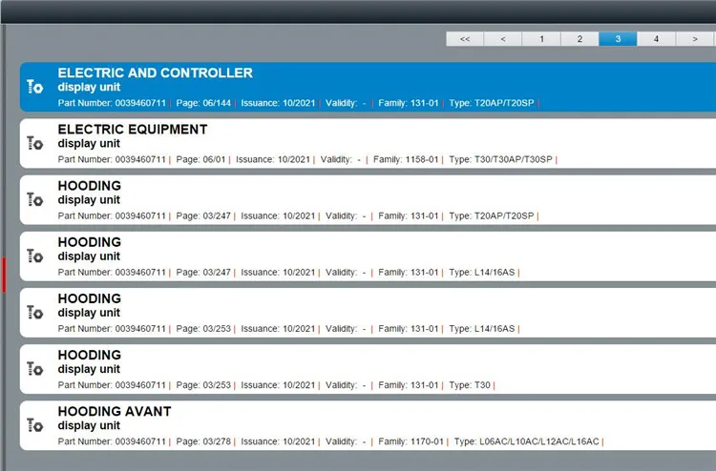Click "Page: 06/144" in ELECTRIC AND CONTROLLER row
The width and height of the screenshot is (716, 471).
[203, 103]
